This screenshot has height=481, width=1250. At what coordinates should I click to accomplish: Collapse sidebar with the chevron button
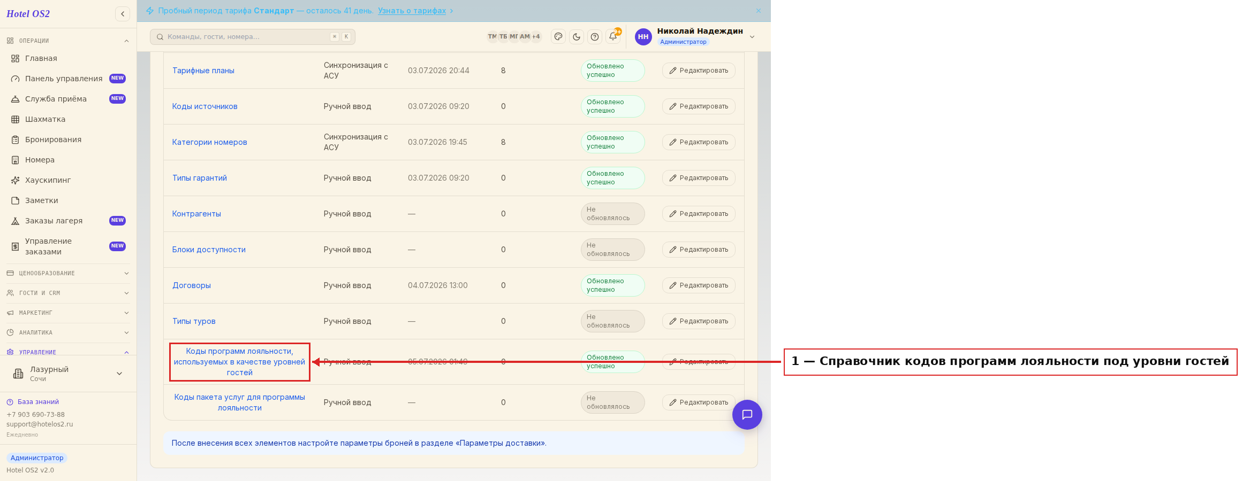[x=123, y=14]
